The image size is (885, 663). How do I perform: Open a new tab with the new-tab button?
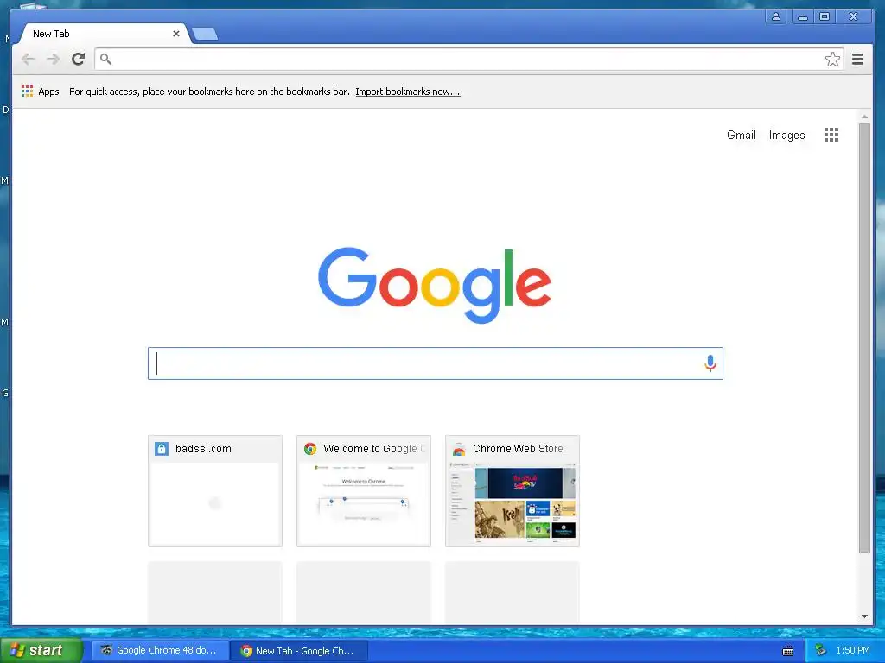(204, 35)
